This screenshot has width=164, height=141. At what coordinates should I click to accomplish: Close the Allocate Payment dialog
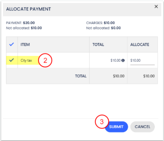point(156,6)
